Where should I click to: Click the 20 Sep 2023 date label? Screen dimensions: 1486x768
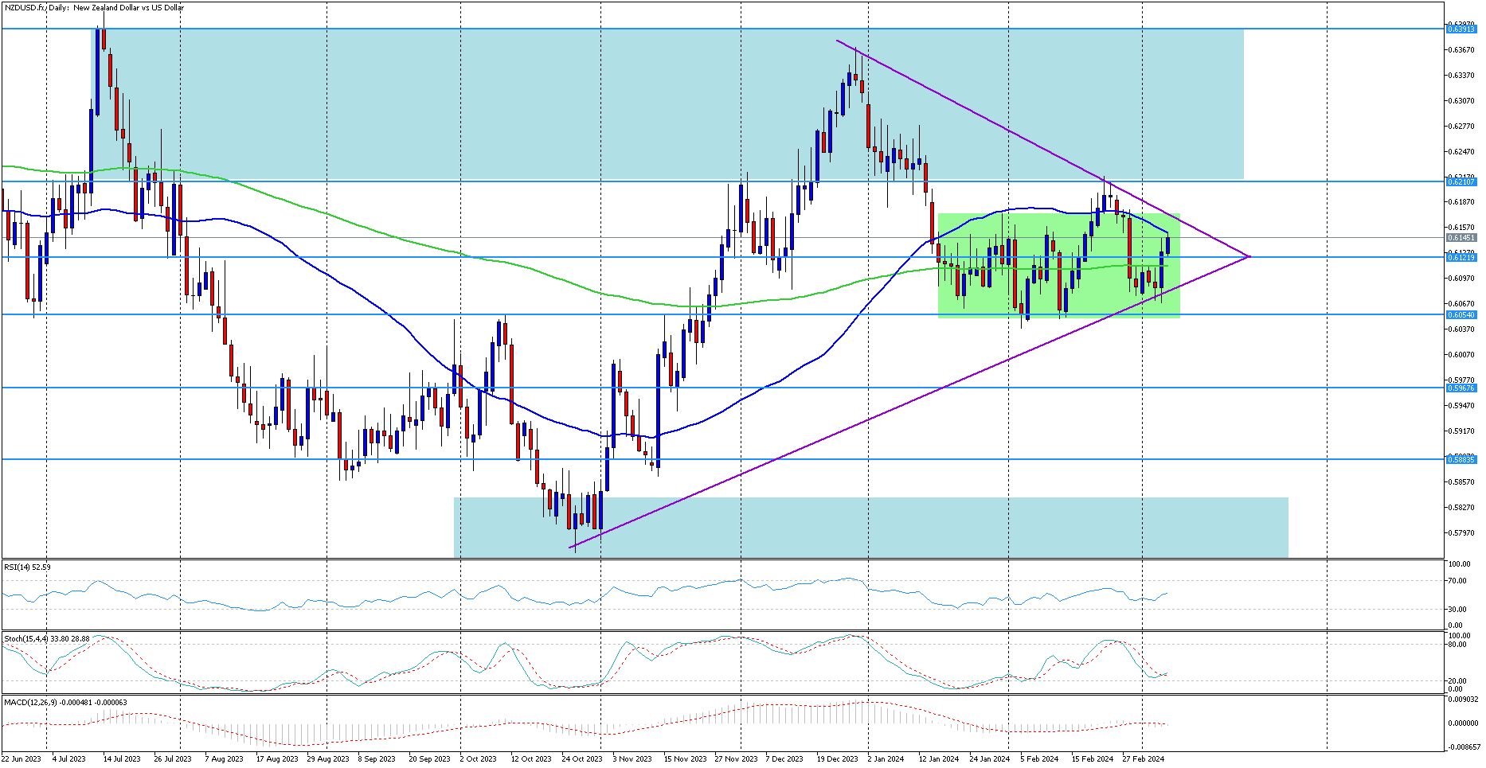point(430,759)
